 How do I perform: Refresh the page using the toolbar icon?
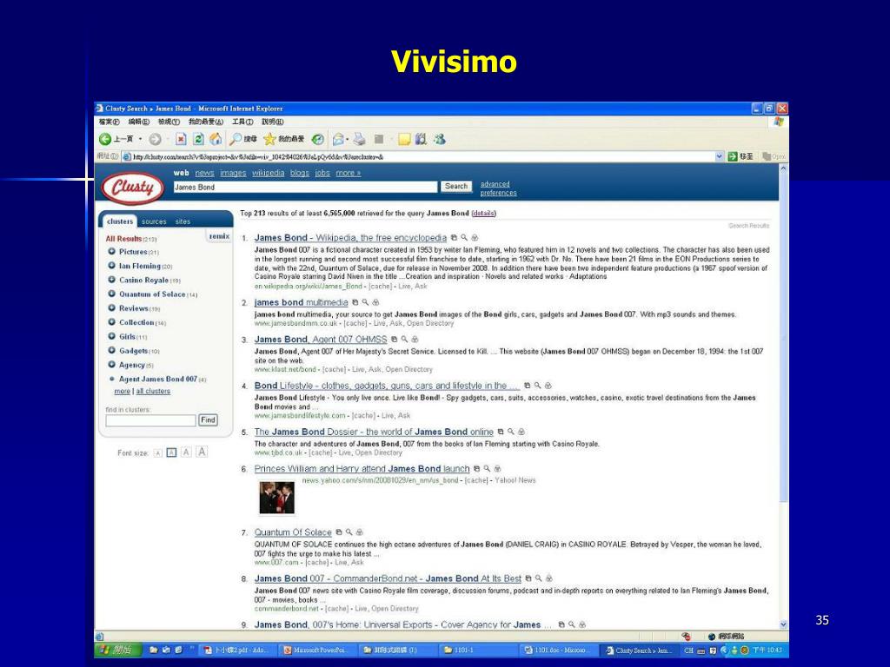(x=198, y=139)
